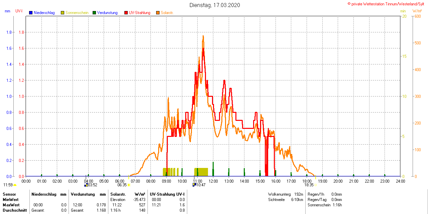This screenshot has width=428, height=214.
Task: Click the yellow 15 value on the minutes axis
Action: pyautogui.click(x=404, y=56)
